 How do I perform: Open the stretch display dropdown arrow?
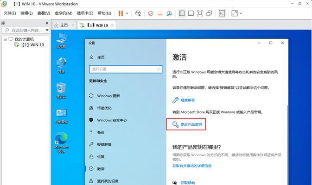click(241, 13)
